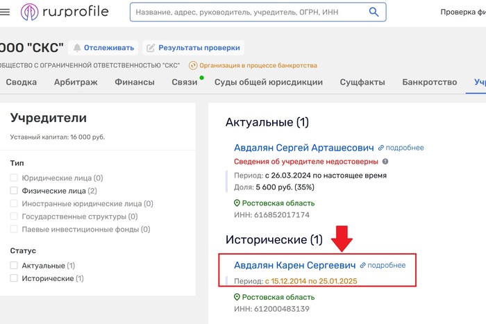The width and height of the screenshot is (486, 324).
Task: Click the link icon beside Авдалян Карен Сергеевич
Action: 362,265
